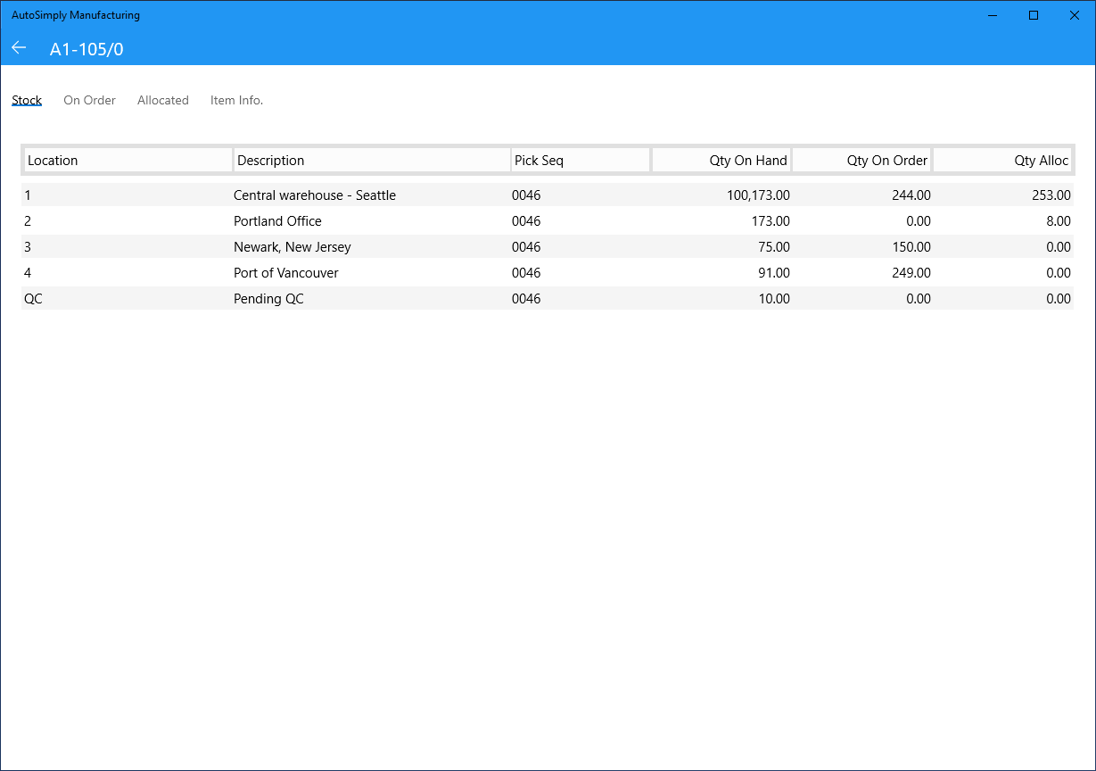
Task: Select the Portland Office row
Action: point(548,220)
